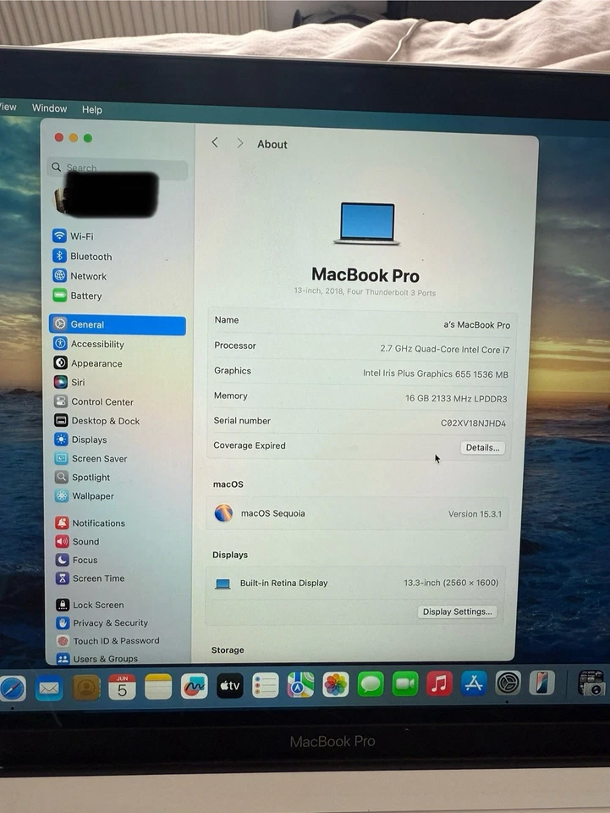This screenshot has height=813, width=610.
Task: Click the Built-in Retina Display row
Action: point(355,583)
